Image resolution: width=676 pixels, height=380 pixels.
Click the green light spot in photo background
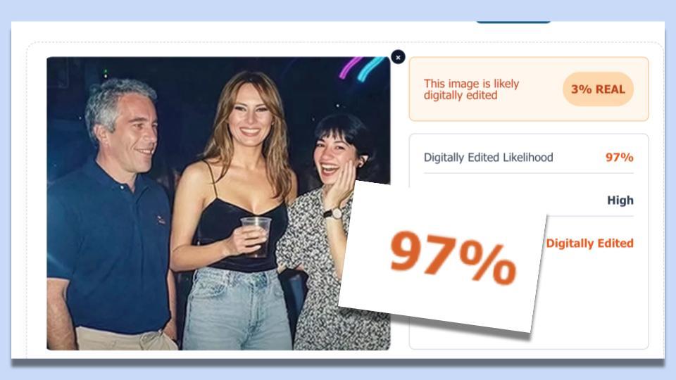pyautogui.click(x=105, y=73)
